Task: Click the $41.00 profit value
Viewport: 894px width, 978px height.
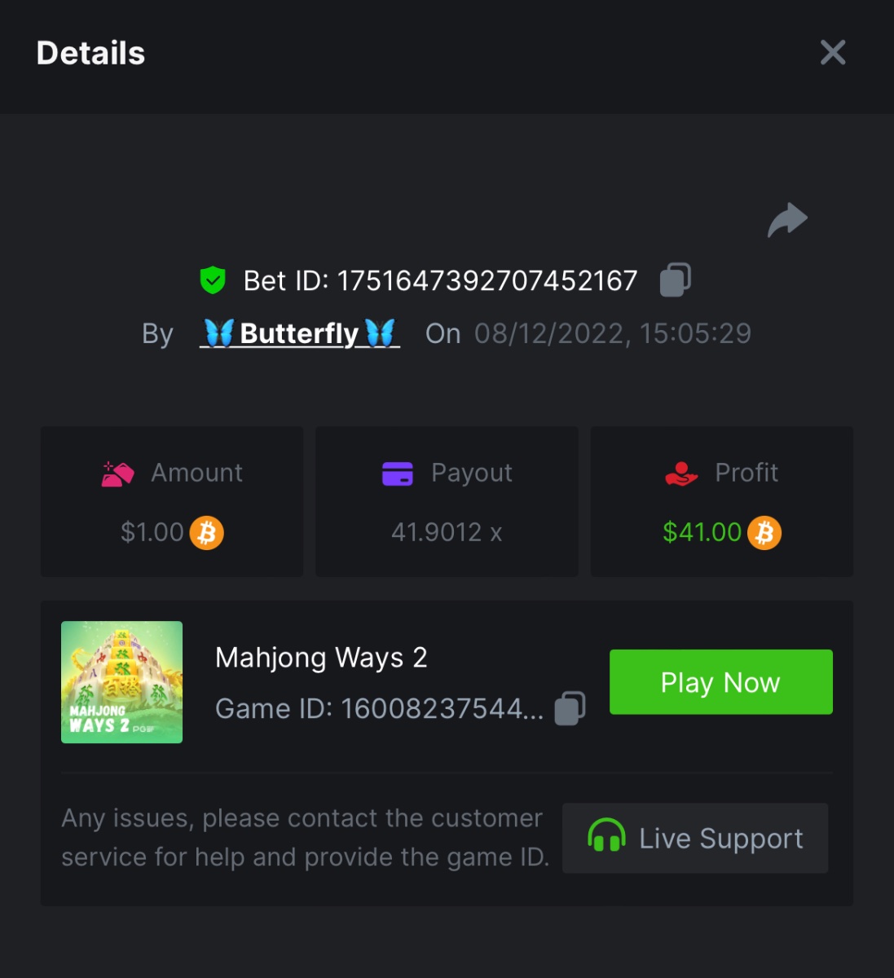Action: point(702,532)
